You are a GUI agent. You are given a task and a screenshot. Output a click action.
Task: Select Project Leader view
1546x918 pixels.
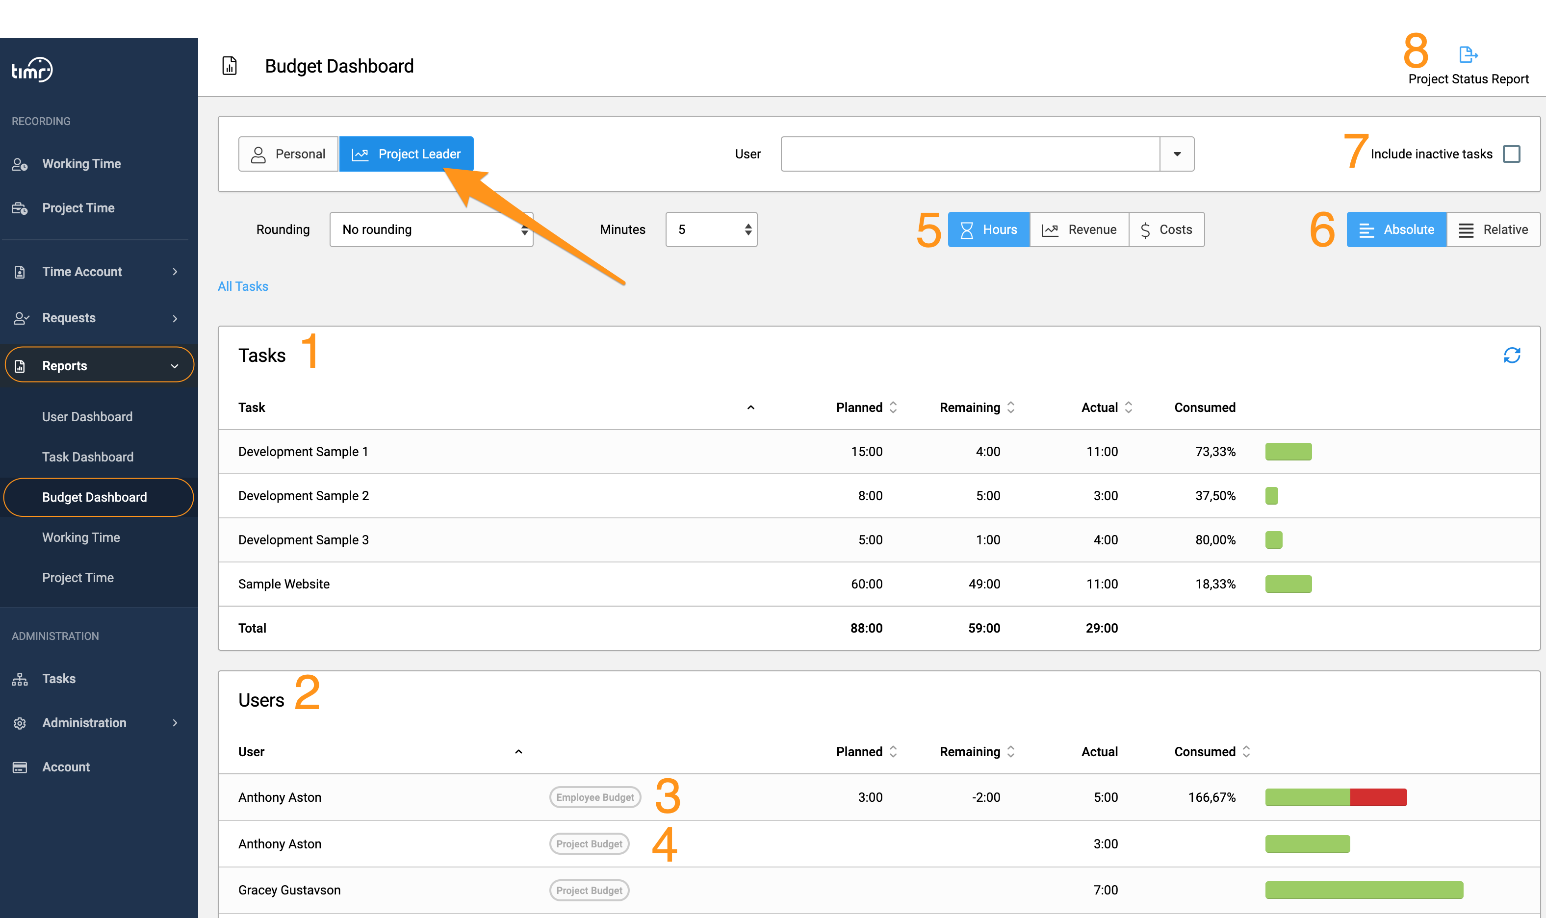coord(407,154)
